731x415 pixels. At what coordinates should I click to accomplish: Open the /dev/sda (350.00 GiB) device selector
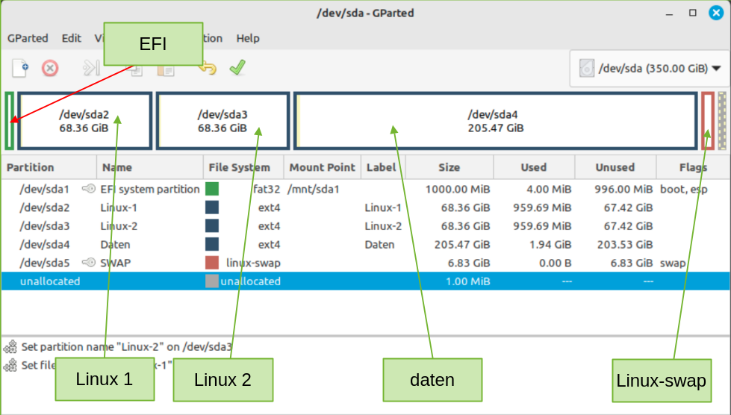[x=650, y=69]
